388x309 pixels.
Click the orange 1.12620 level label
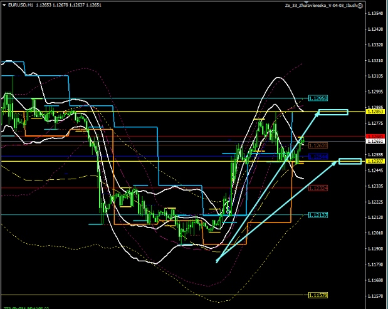pyautogui.click(x=318, y=145)
